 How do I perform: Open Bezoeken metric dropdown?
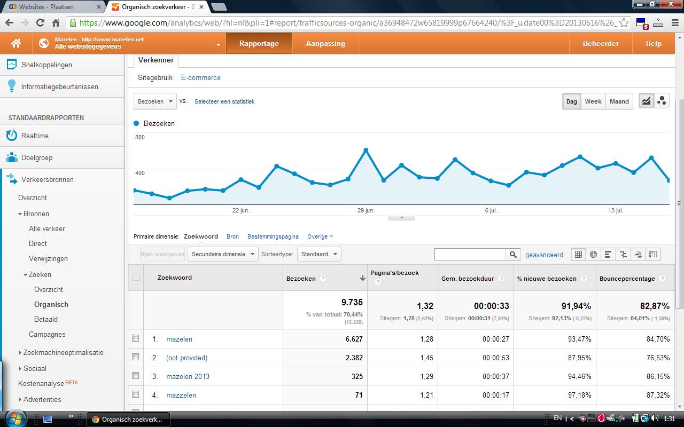(x=155, y=101)
